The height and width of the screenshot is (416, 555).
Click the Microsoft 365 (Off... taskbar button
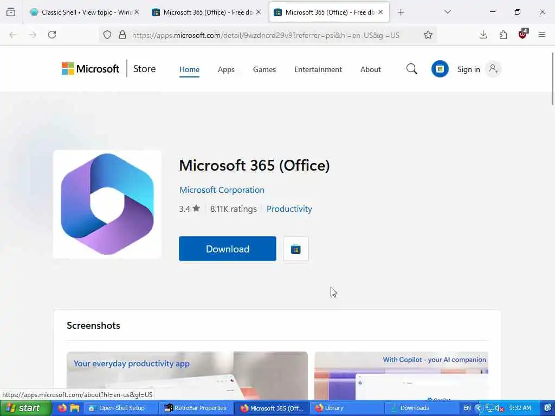coord(272,408)
